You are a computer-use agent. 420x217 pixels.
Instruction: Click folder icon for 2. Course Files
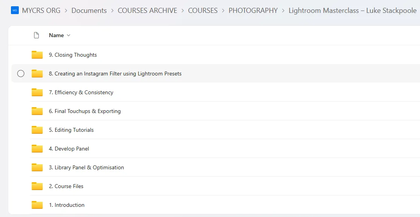pyautogui.click(x=37, y=186)
